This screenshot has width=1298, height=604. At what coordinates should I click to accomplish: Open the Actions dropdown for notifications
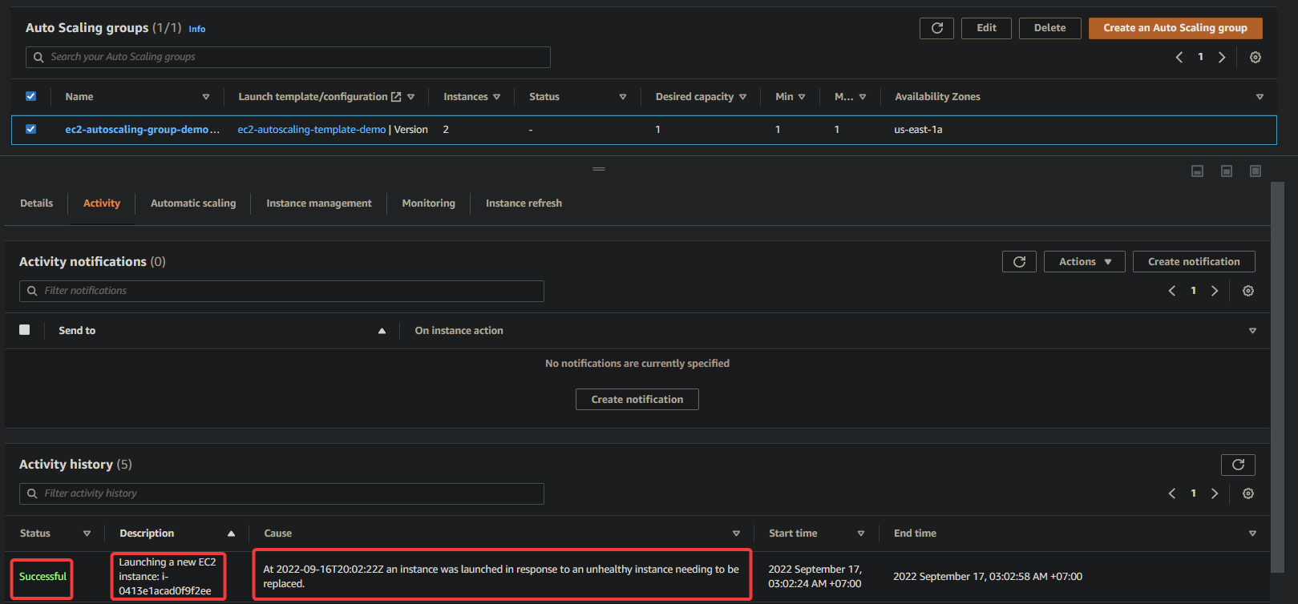click(x=1084, y=262)
